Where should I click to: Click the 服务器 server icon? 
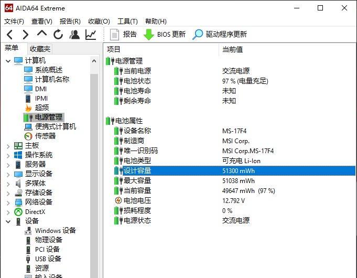18,164
